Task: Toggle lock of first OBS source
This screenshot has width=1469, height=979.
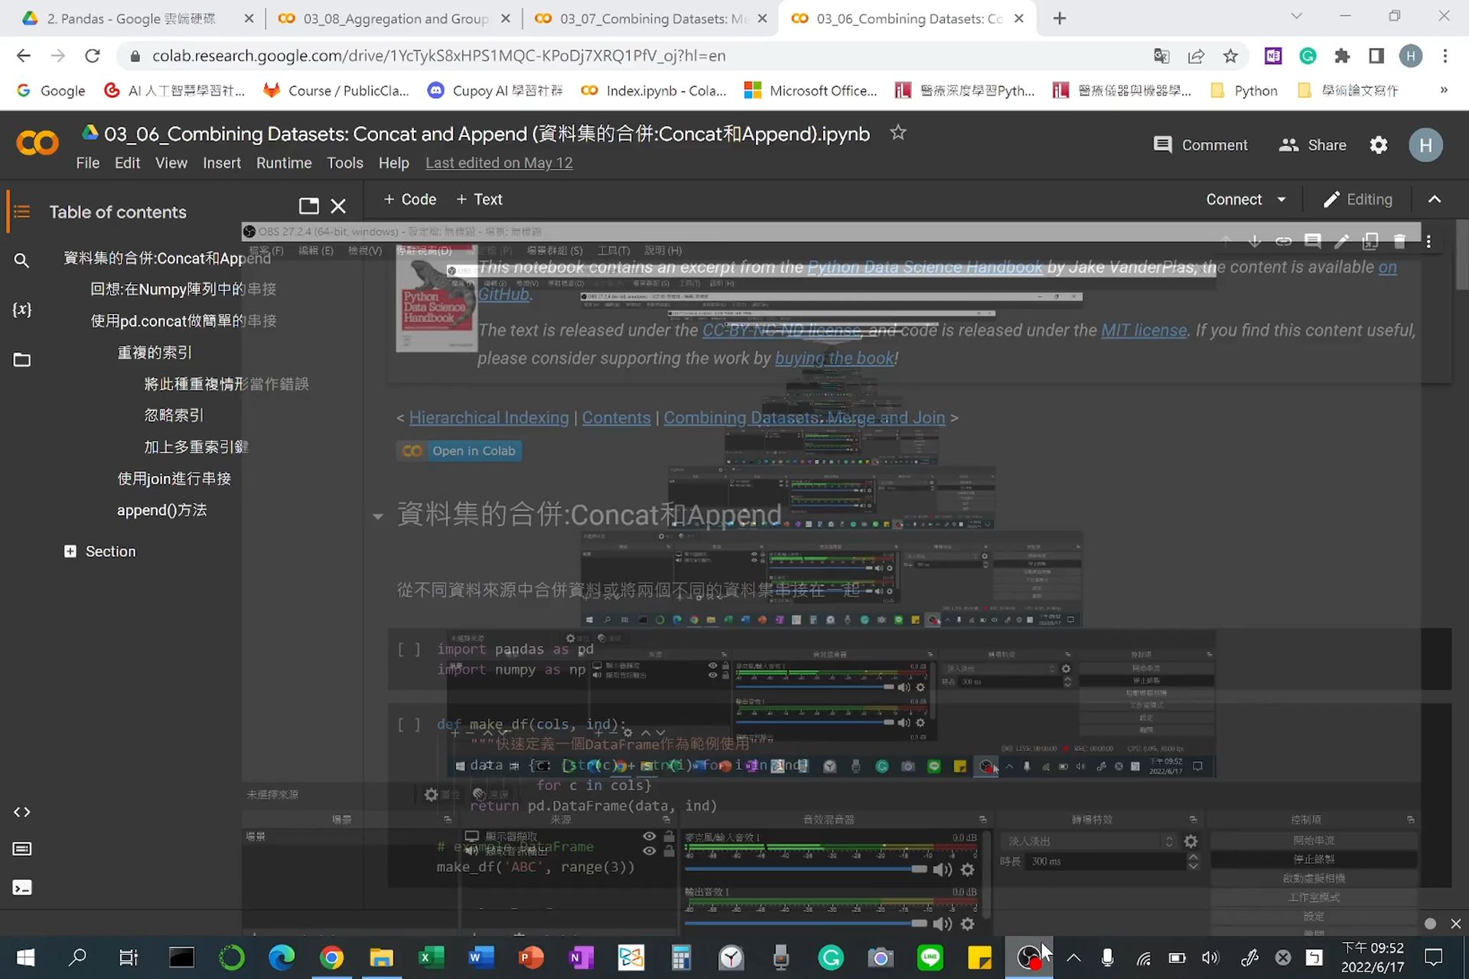Action: coord(669,837)
